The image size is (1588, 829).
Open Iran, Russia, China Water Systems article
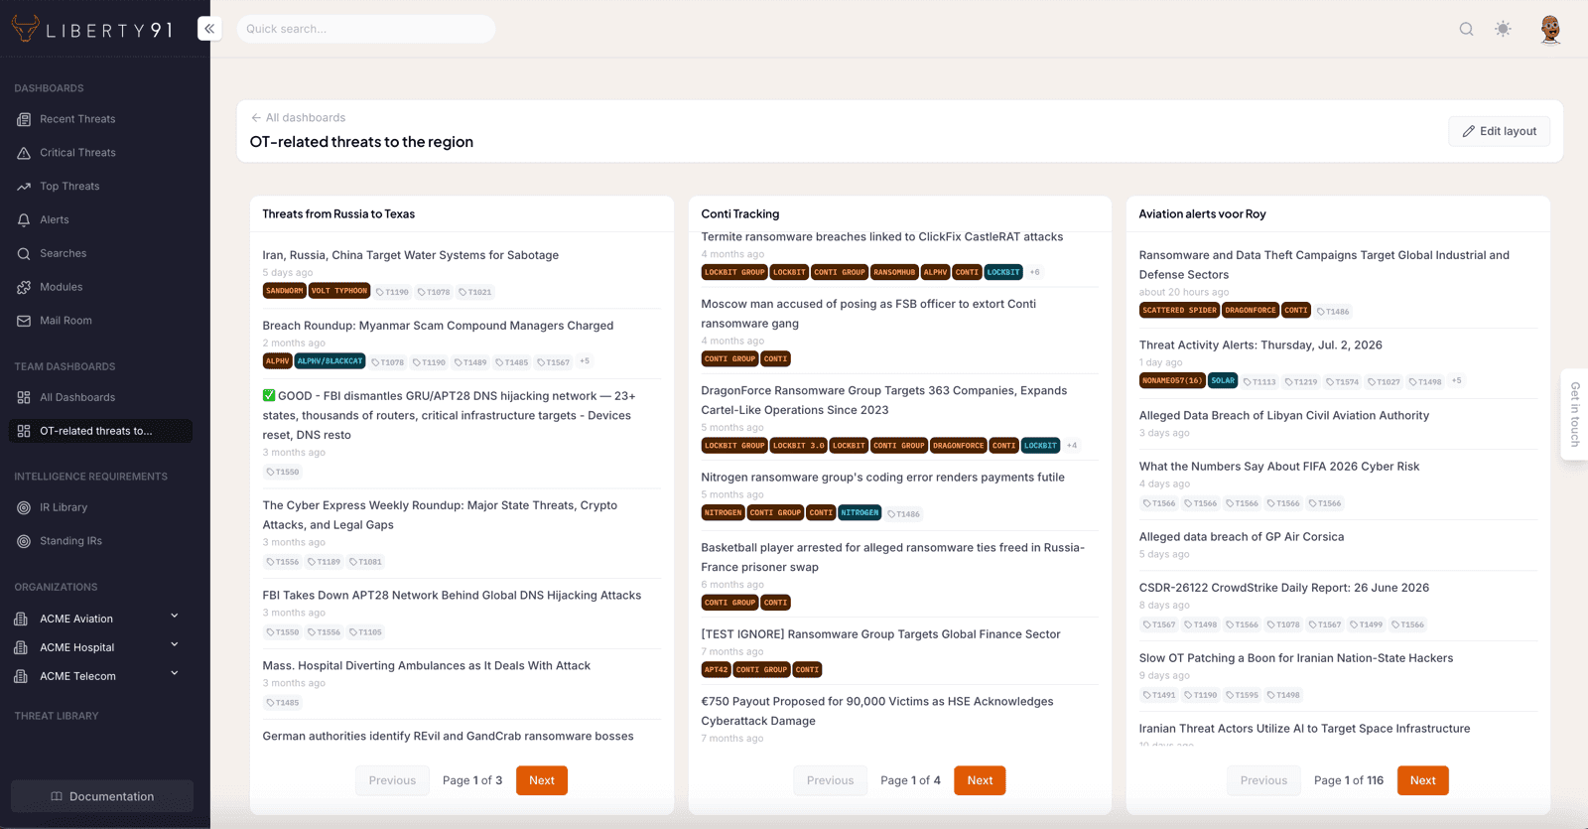[x=411, y=255]
